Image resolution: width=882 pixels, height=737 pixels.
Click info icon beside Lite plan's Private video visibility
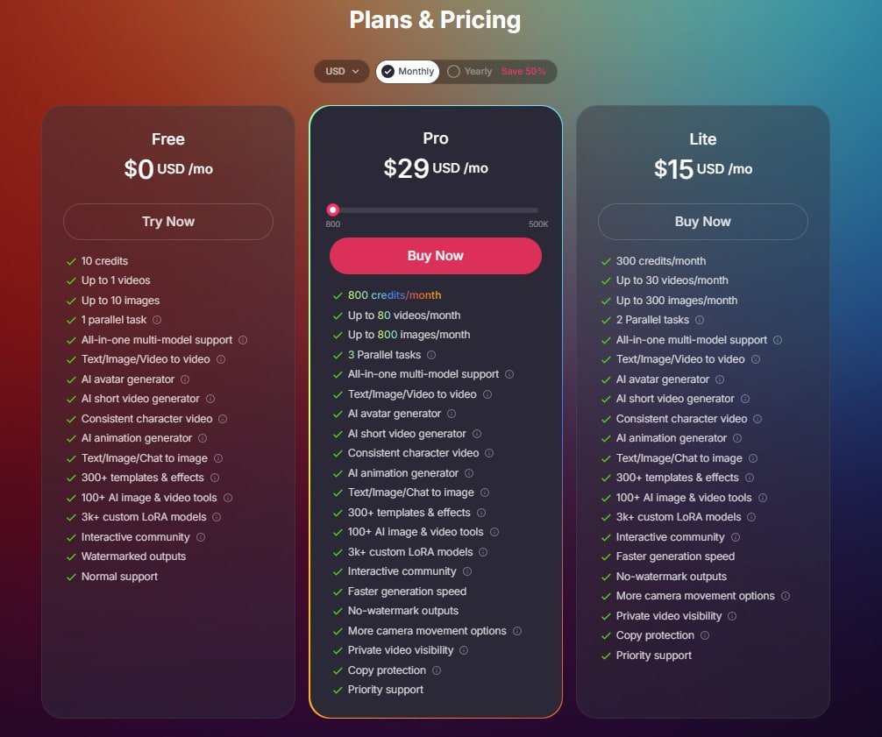tap(732, 616)
